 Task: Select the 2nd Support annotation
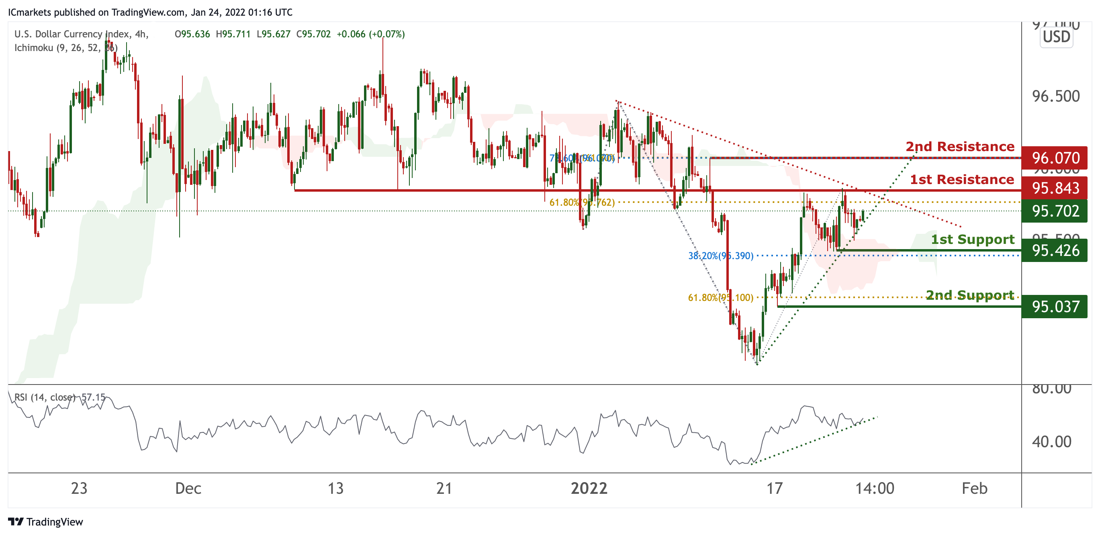tap(969, 295)
